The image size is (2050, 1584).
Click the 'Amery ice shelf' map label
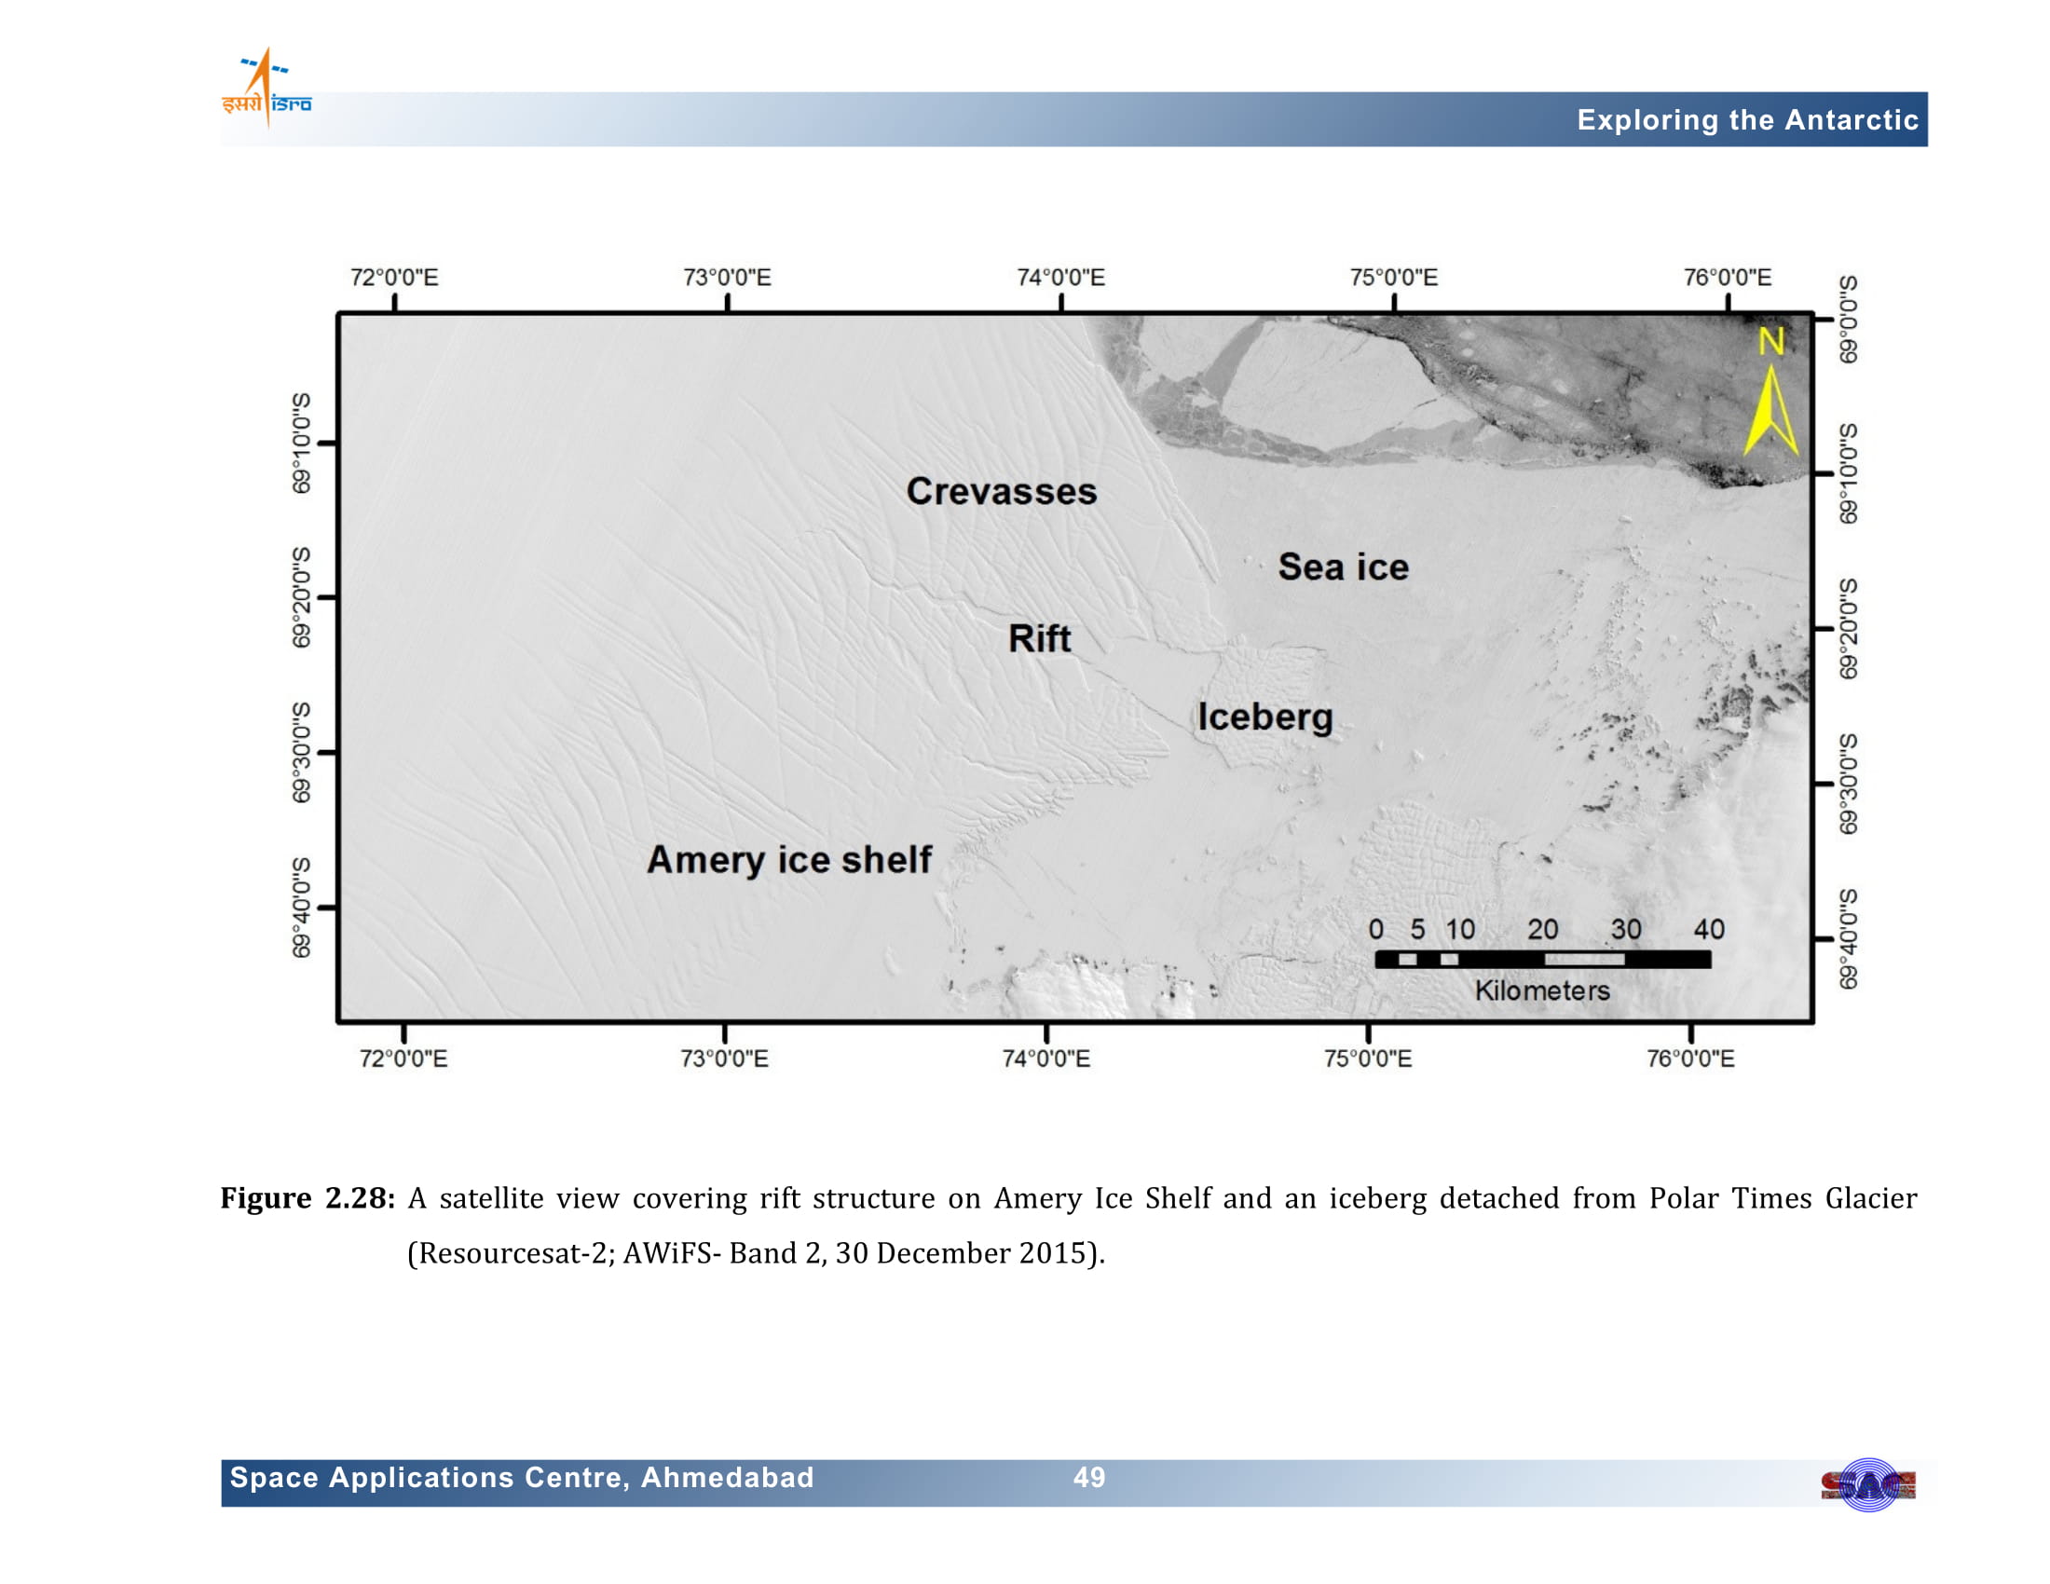pos(789,860)
